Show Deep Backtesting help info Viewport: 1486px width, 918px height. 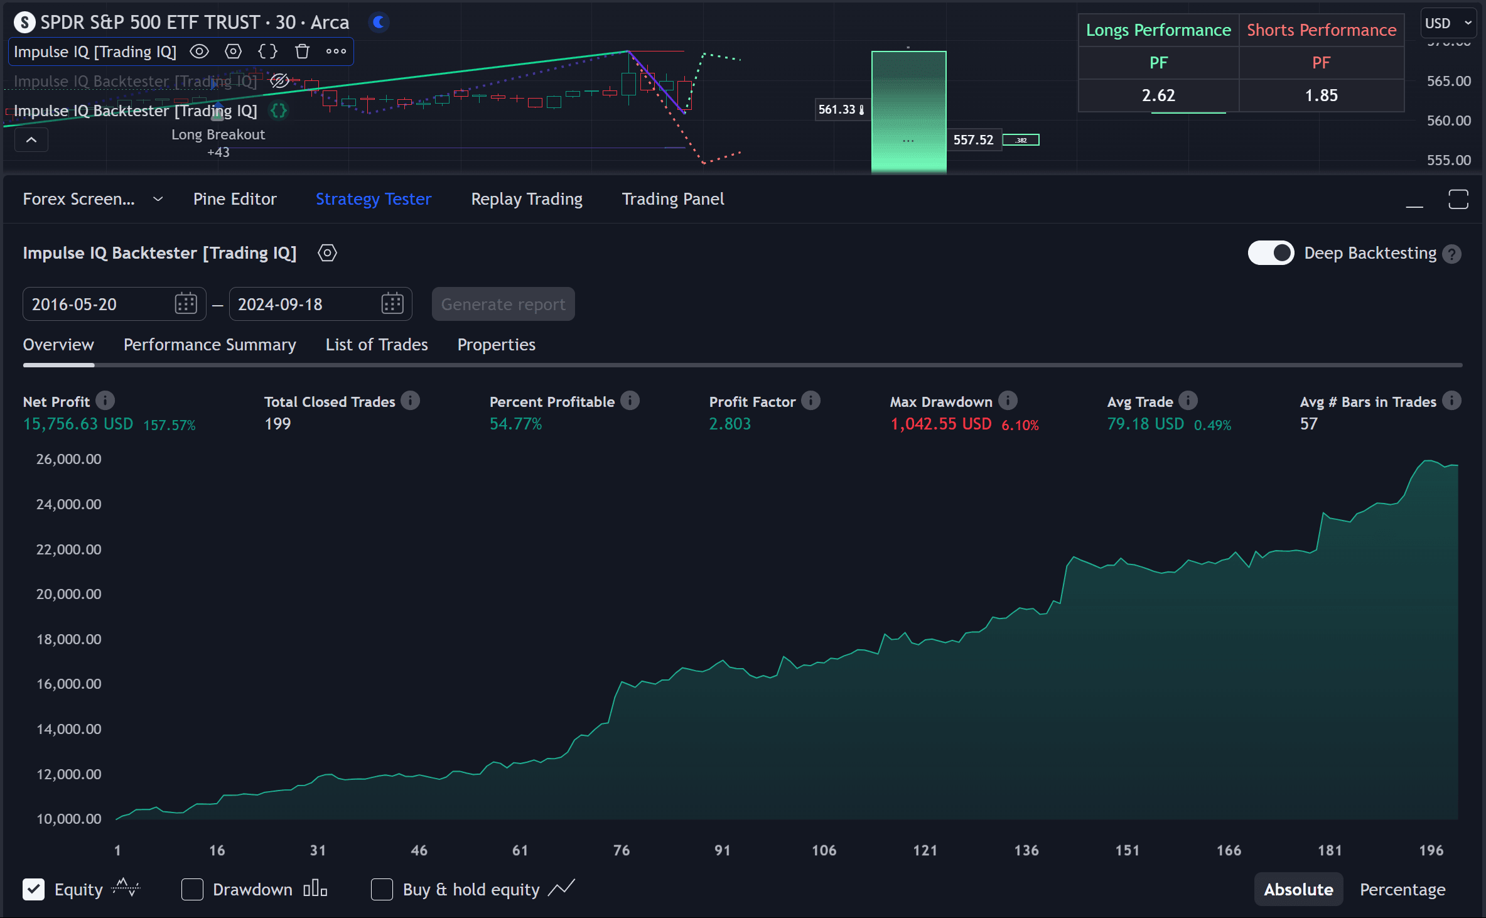click(x=1452, y=254)
